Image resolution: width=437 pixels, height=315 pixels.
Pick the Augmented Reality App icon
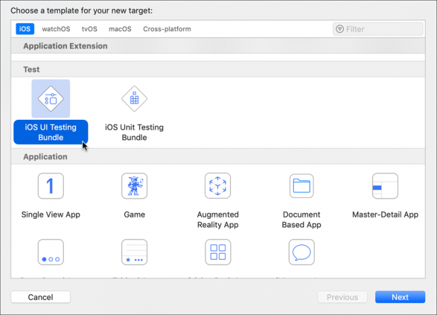(x=218, y=186)
